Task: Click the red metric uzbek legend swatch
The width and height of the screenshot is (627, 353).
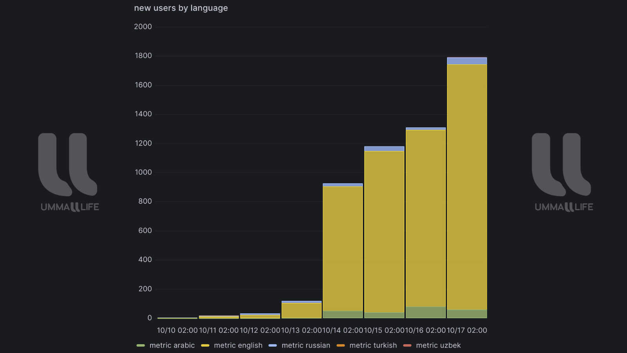Action: coord(407,346)
